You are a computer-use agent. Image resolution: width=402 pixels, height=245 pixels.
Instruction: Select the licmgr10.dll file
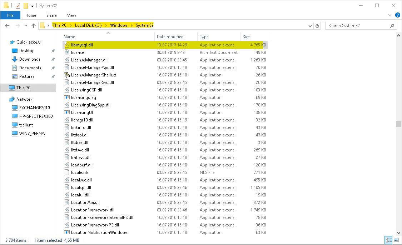point(82,120)
